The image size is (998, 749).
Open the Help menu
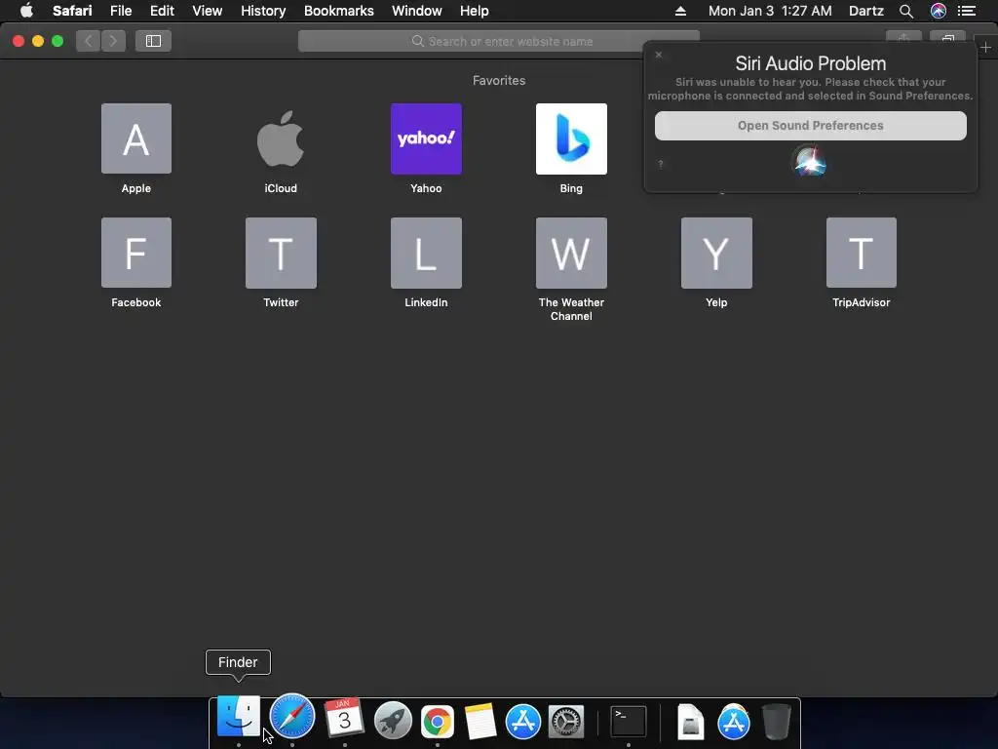[x=475, y=11]
